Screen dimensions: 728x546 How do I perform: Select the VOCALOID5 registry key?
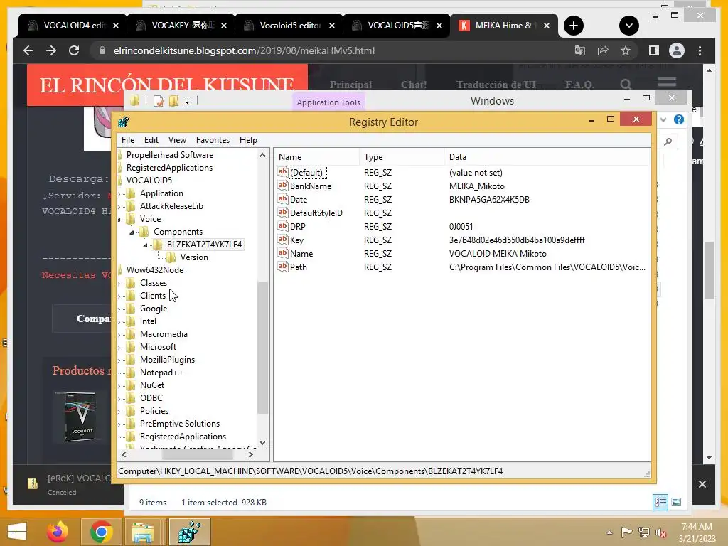[x=149, y=180]
